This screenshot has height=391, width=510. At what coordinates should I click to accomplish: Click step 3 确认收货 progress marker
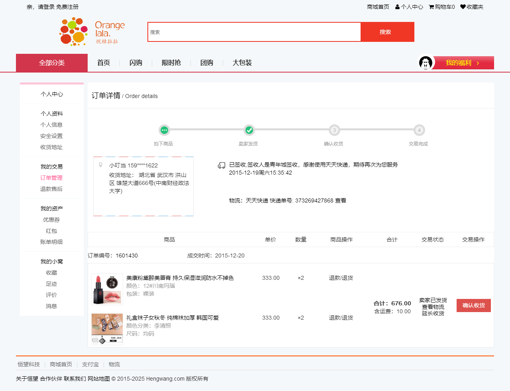pos(334,130)
